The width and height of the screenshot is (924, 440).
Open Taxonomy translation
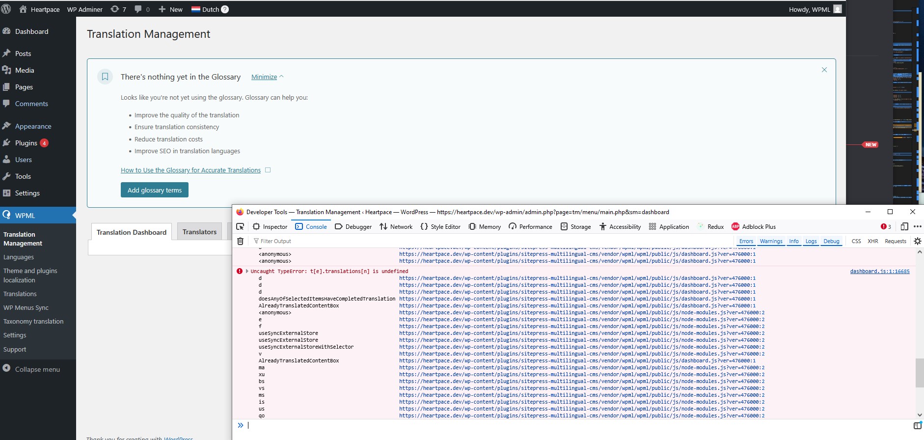click(x=33, y=321)
